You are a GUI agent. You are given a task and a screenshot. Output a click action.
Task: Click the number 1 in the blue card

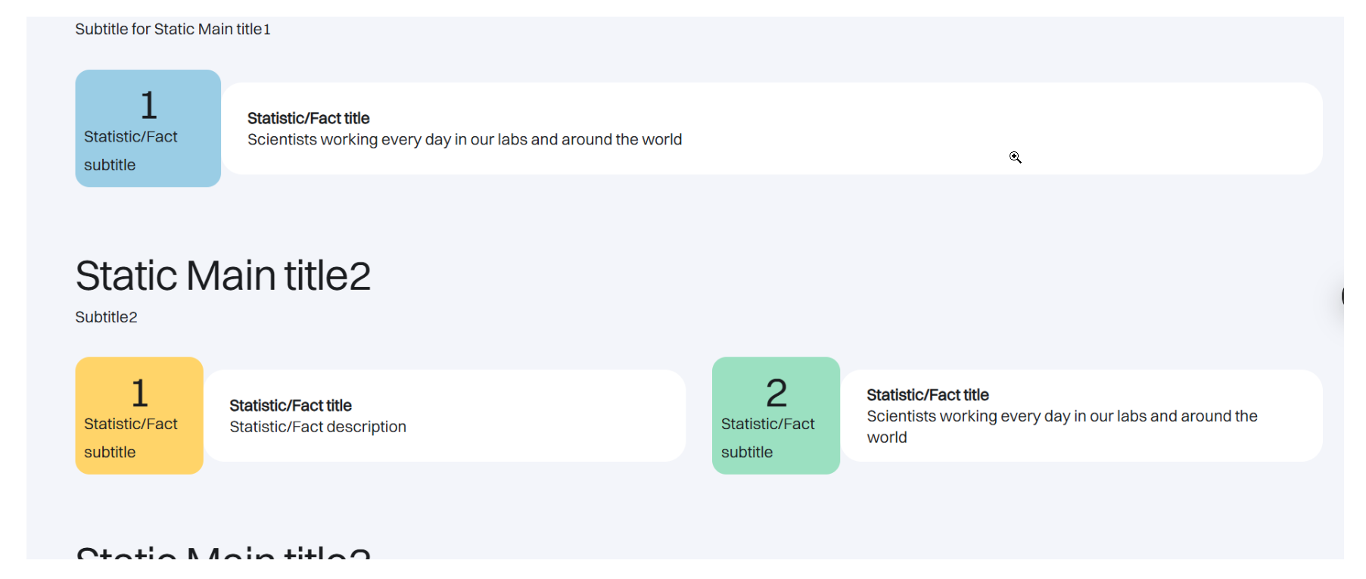point(148,105)
